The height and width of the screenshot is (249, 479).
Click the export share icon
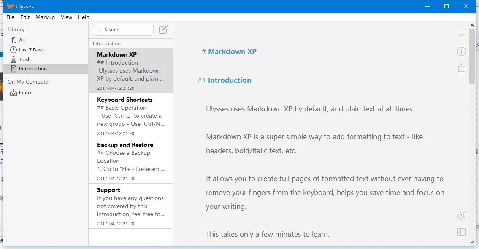[461, 68]
